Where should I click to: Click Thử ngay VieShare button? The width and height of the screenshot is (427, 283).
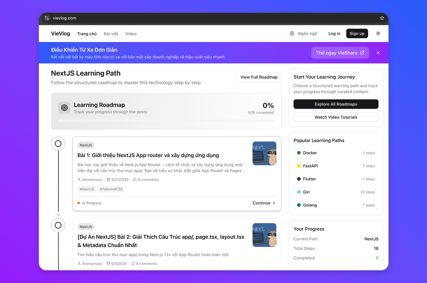(x=340, y=53)
